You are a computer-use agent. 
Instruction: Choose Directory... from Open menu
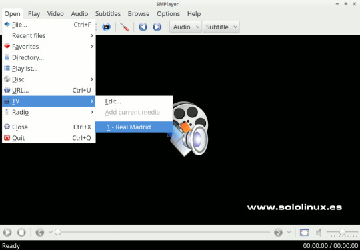(x=49, y=57)
